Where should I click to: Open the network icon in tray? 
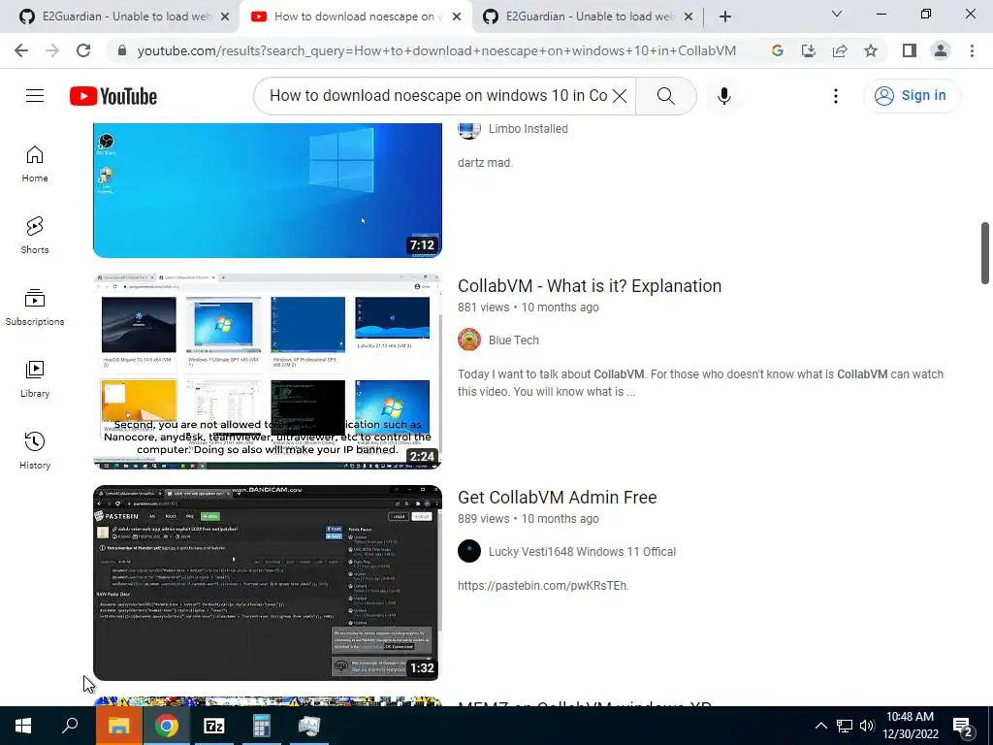[x=845, y=726]
